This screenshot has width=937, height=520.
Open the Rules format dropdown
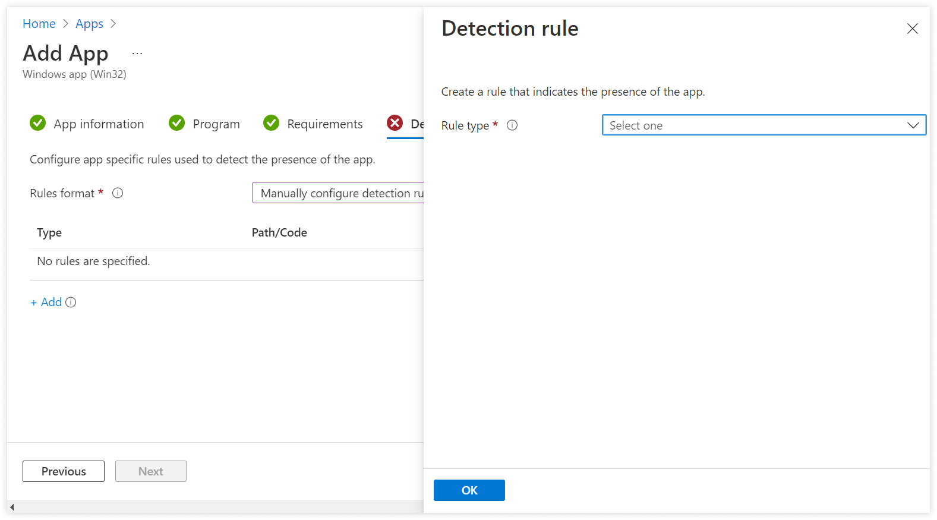coord(339,193)
